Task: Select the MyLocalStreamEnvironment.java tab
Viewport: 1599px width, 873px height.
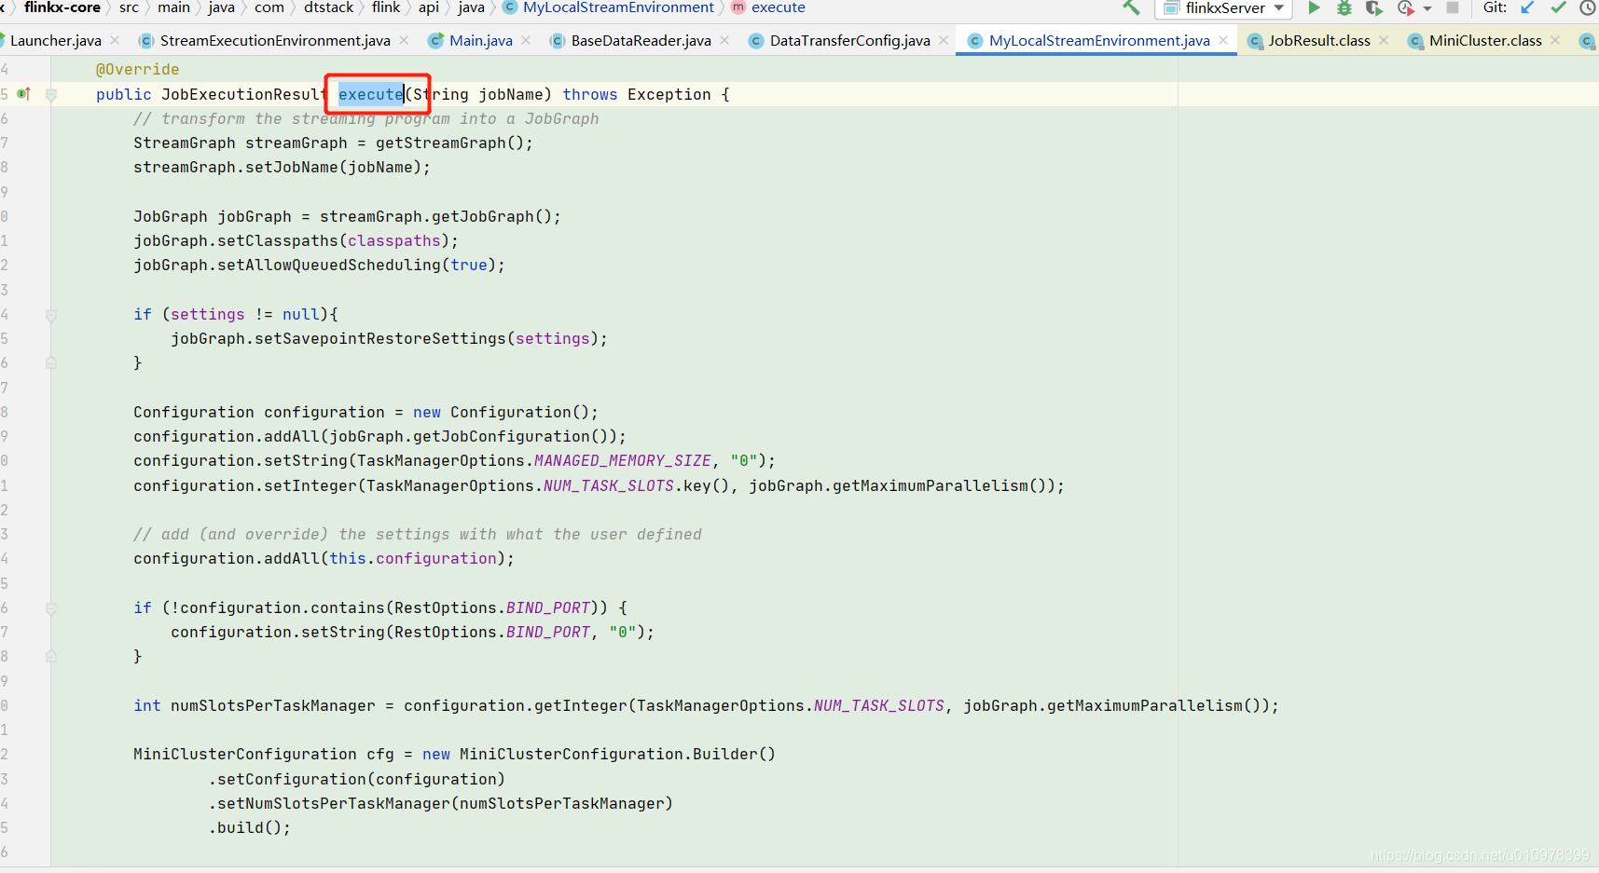Action: pyautogui.click(x=1098, y=40)
